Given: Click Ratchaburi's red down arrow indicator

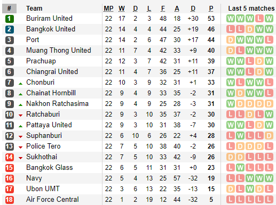Looking at the screenshot, I should pyautogui.click(x=21, y=116).
